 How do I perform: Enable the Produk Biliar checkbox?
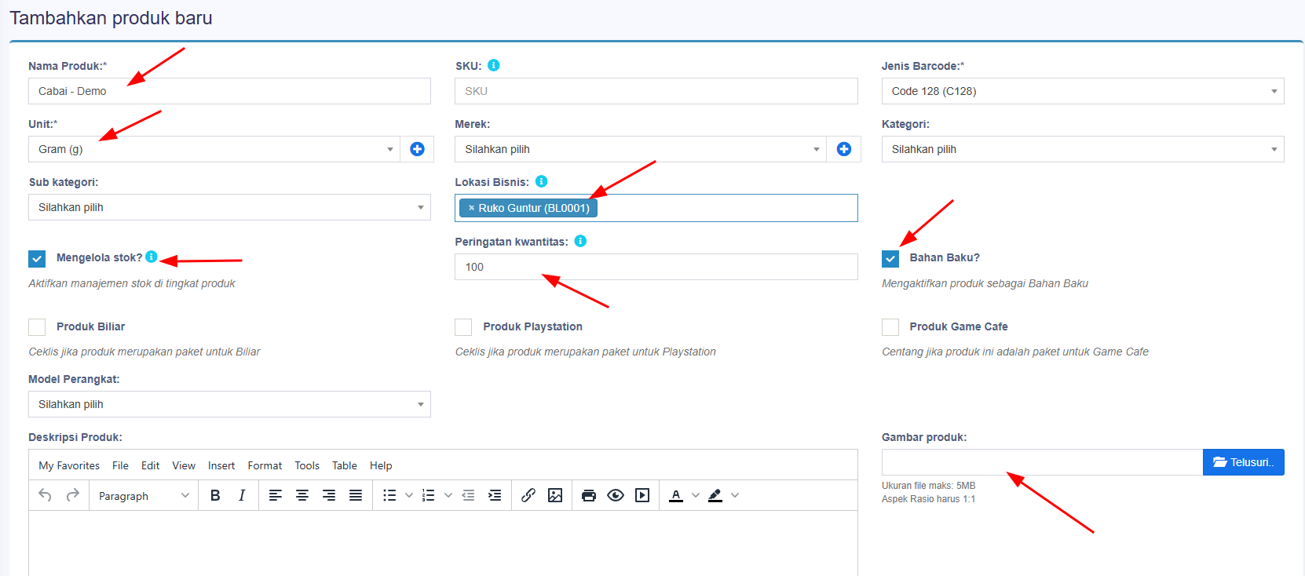tap(37, 327)
